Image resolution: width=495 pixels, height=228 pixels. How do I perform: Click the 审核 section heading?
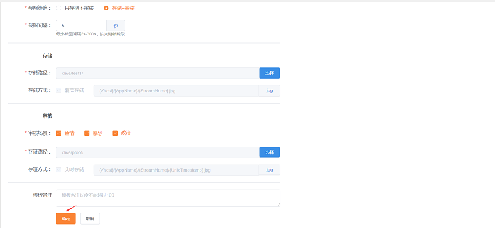[47, 116]
